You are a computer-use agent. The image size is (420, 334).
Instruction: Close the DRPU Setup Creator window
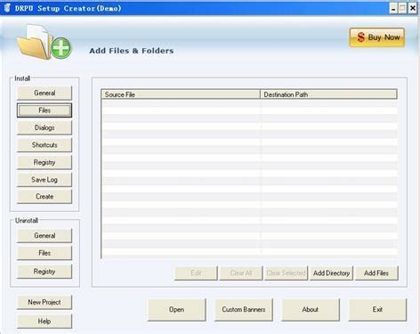pos(413,8)
